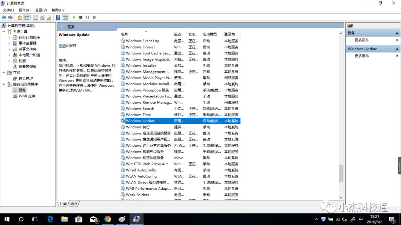Click the scroll down arrow of the services list
This screenshot has width=401, height=225.
pyautogui.click(x=341, y=198)
